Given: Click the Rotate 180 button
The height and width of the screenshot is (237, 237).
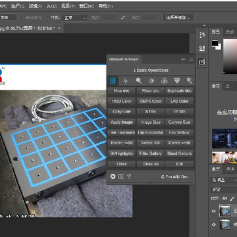Looking at the screenshot, I should click(150, 143).
